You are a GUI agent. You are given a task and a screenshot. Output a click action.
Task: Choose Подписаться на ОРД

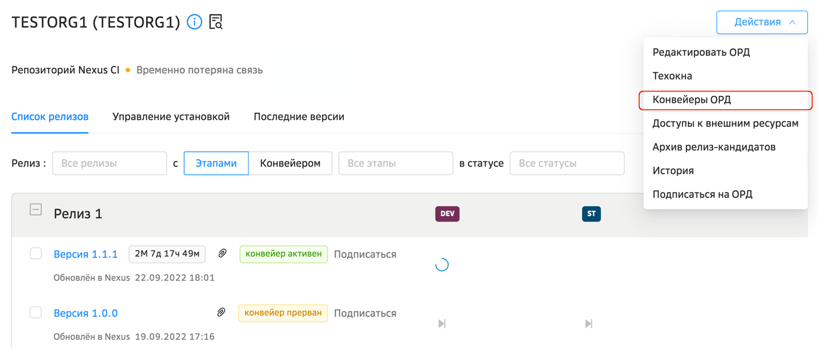pos(726,194)
